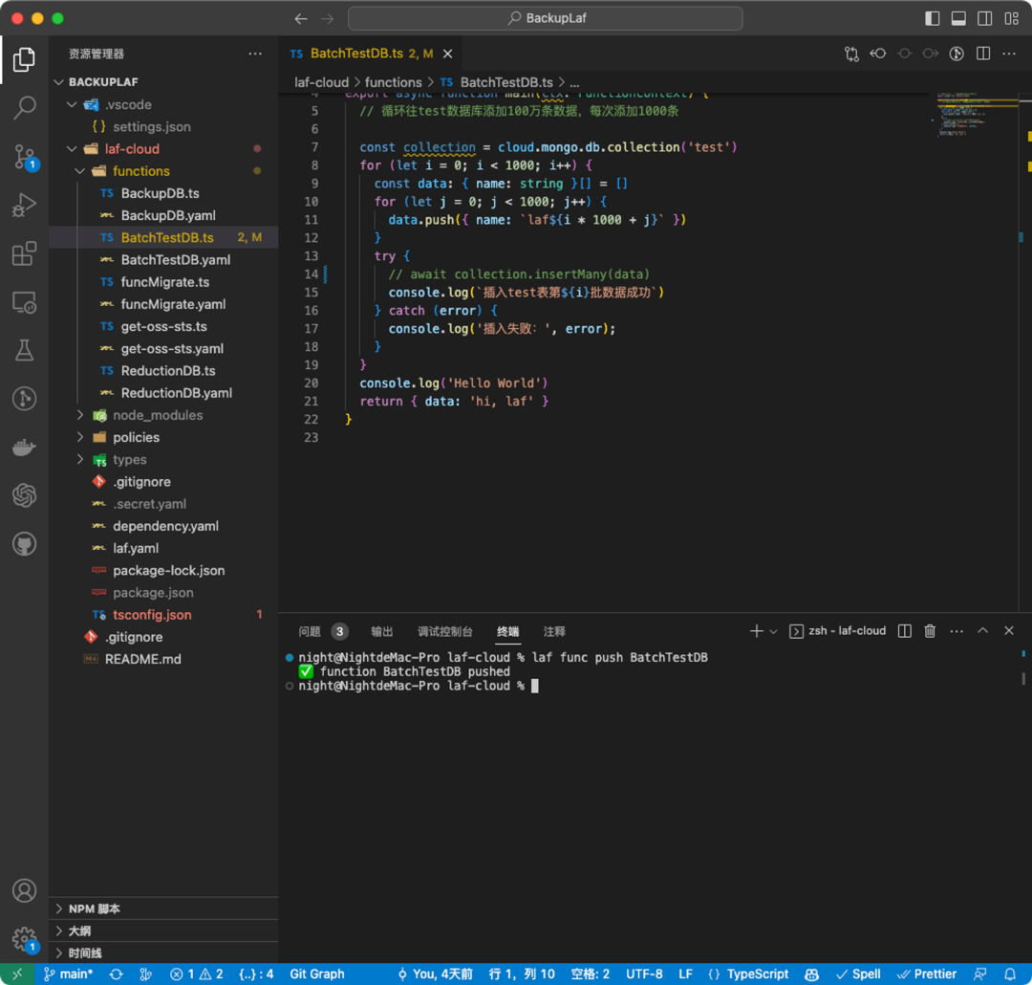Click the sync changes status icon
The image size is (1032, 985).
[x=117, y=974]
